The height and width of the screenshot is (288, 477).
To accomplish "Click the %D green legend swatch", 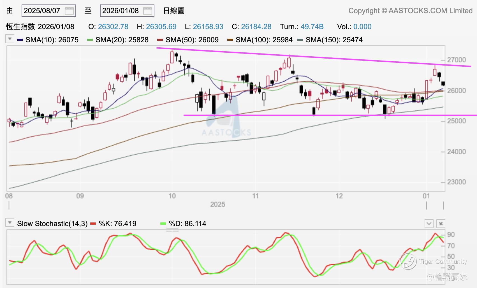I will point(163,224).
